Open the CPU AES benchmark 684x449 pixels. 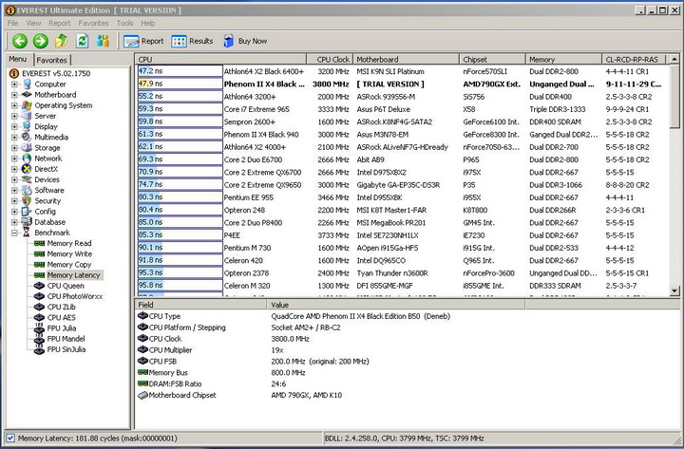(55, 317)
